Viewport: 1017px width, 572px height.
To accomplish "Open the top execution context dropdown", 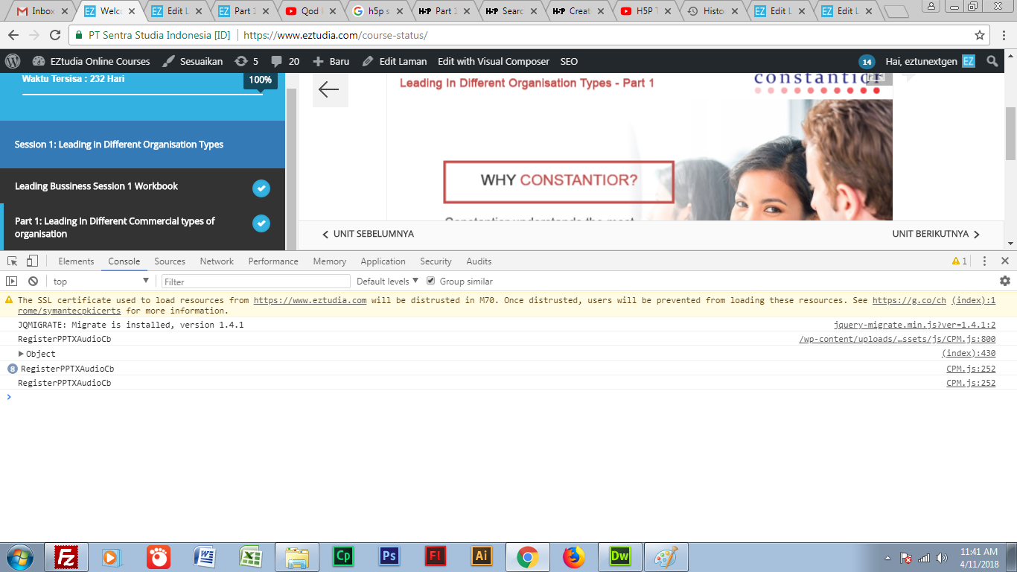I will click(101, 282).
